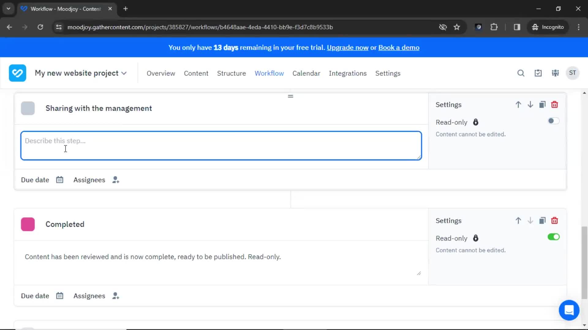Click Book a demo link in trial banner
Viewport: 588px width, 330px height.
pos(399,48)
